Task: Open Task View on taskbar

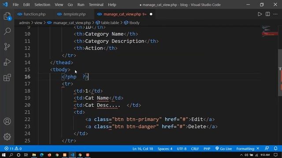Action: pyautogui.click(x=26, y=155)
